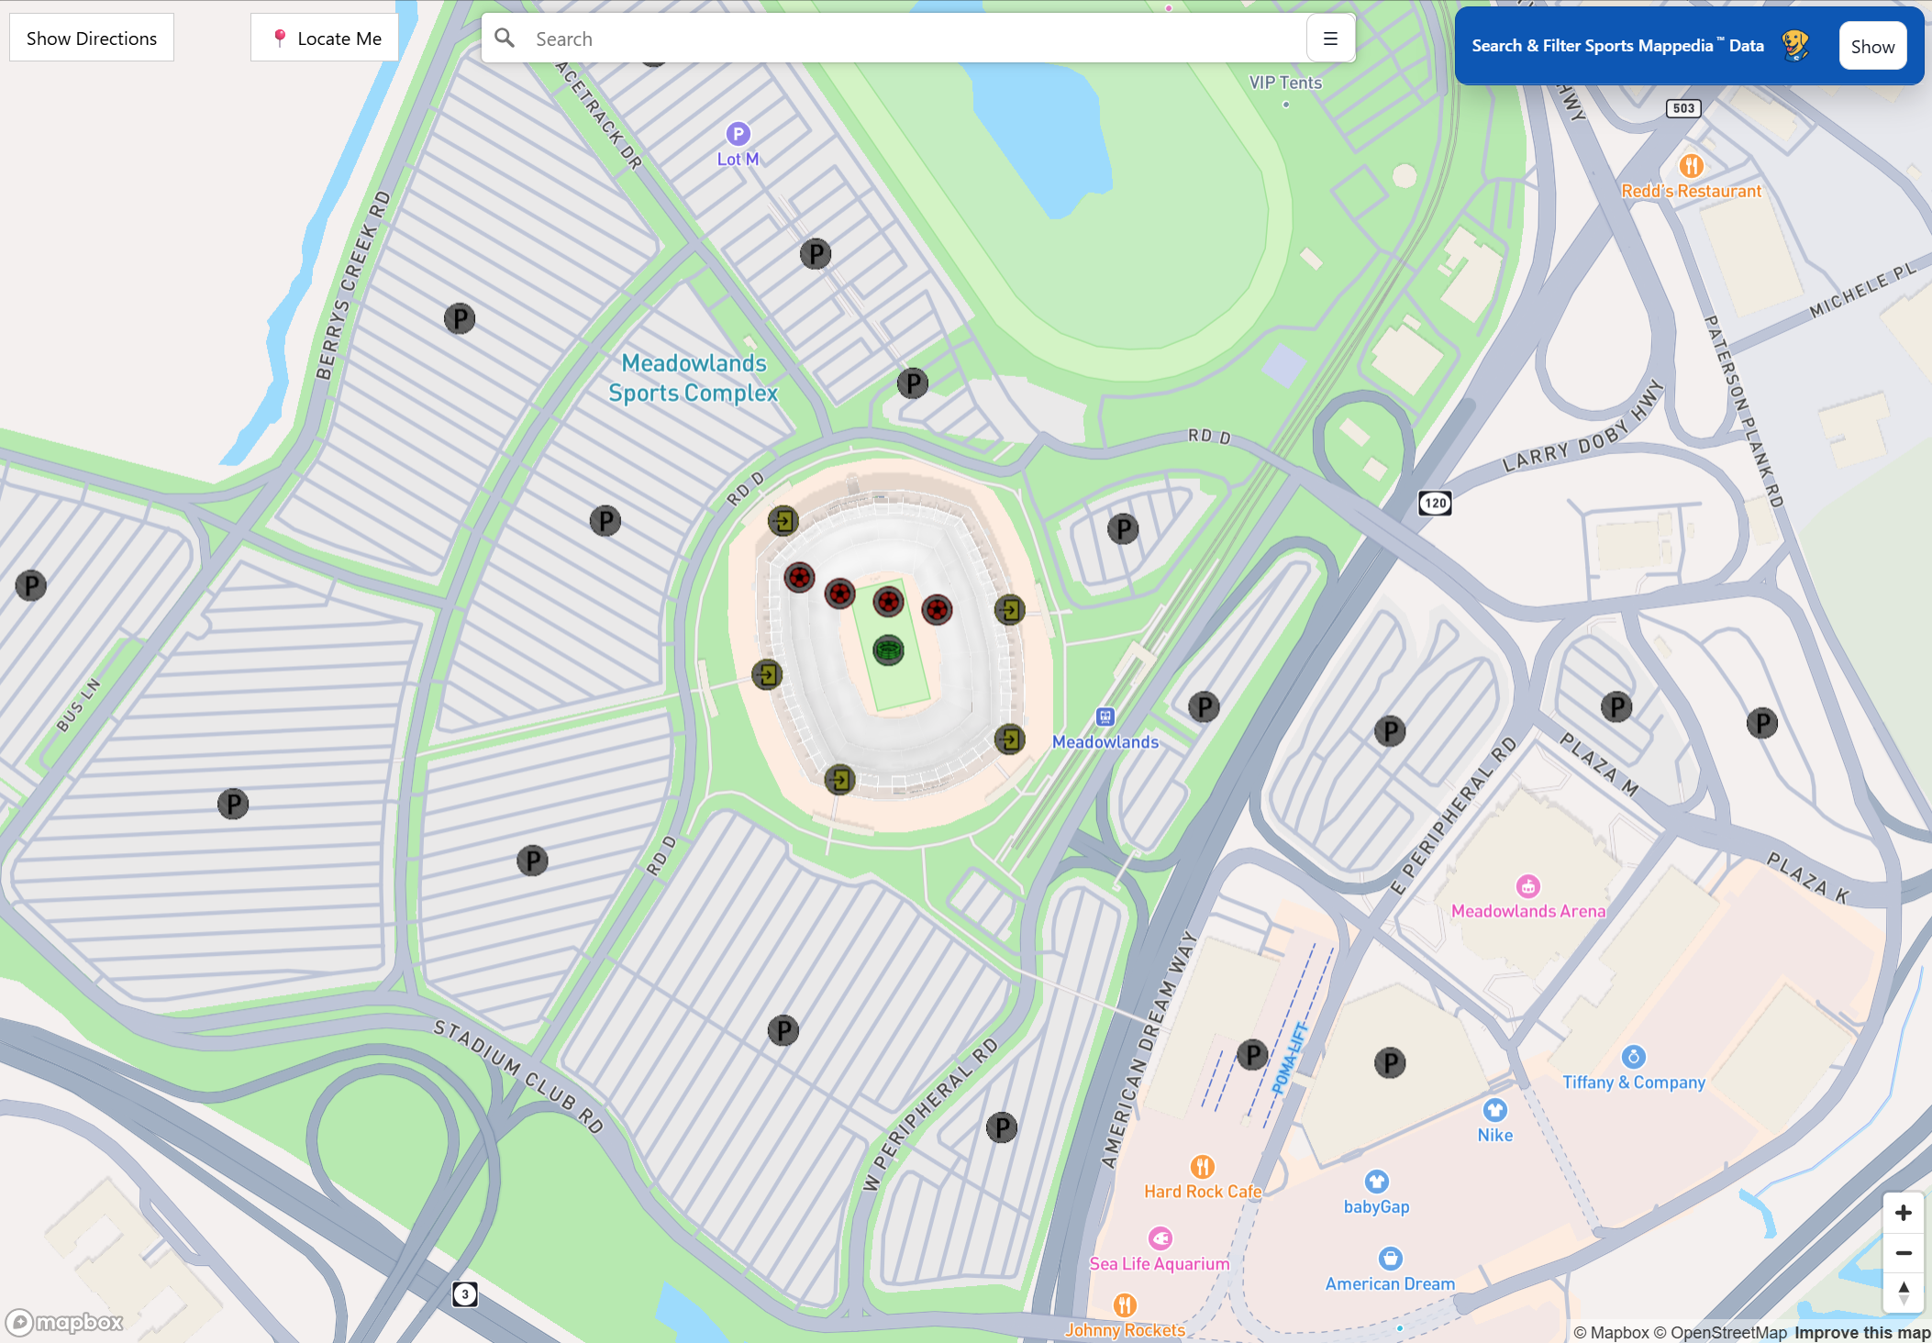The image size is (1932, 1343).
Task: Click the Nike store icon
Action: click(1495, 1110)
